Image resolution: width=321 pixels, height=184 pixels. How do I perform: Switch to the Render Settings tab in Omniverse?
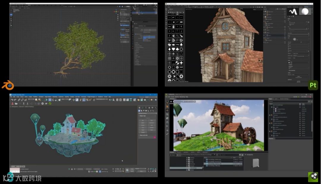click(x=284, y=99)
